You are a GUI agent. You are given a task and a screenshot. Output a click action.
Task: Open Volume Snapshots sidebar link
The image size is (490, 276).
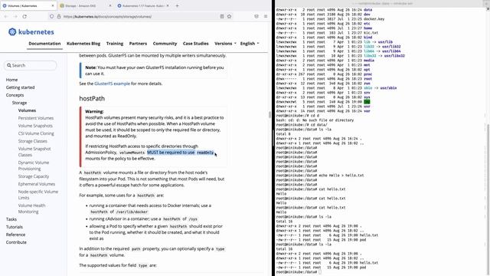[x=35, y=126]
